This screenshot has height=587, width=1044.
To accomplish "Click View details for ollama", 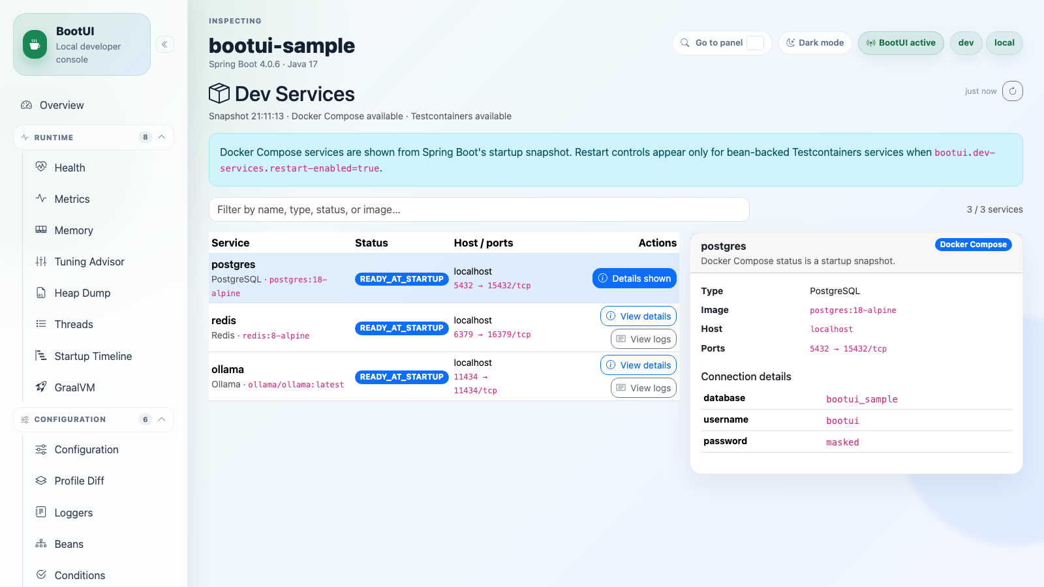I will click(x=638, y=365).
